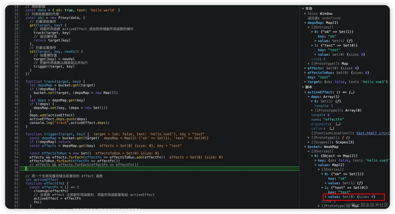Click effectsToRun.forEach(effectFn => effectFn()) line
395x214 pixels.
pos(75,161)
